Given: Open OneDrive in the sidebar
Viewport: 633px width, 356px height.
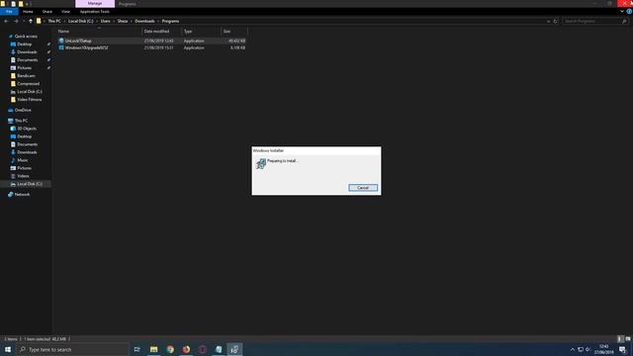Looking at the screenshot, I should pos(23,110).
